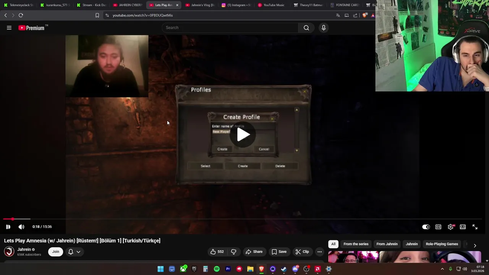Open Adobe Premiere Pro from taskbar

coord(228,269)
